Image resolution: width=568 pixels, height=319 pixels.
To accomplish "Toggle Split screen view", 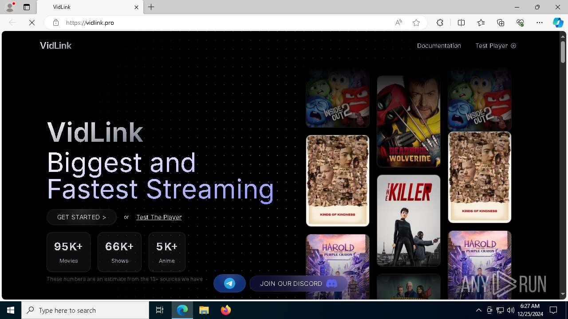I will click(461, 23).
